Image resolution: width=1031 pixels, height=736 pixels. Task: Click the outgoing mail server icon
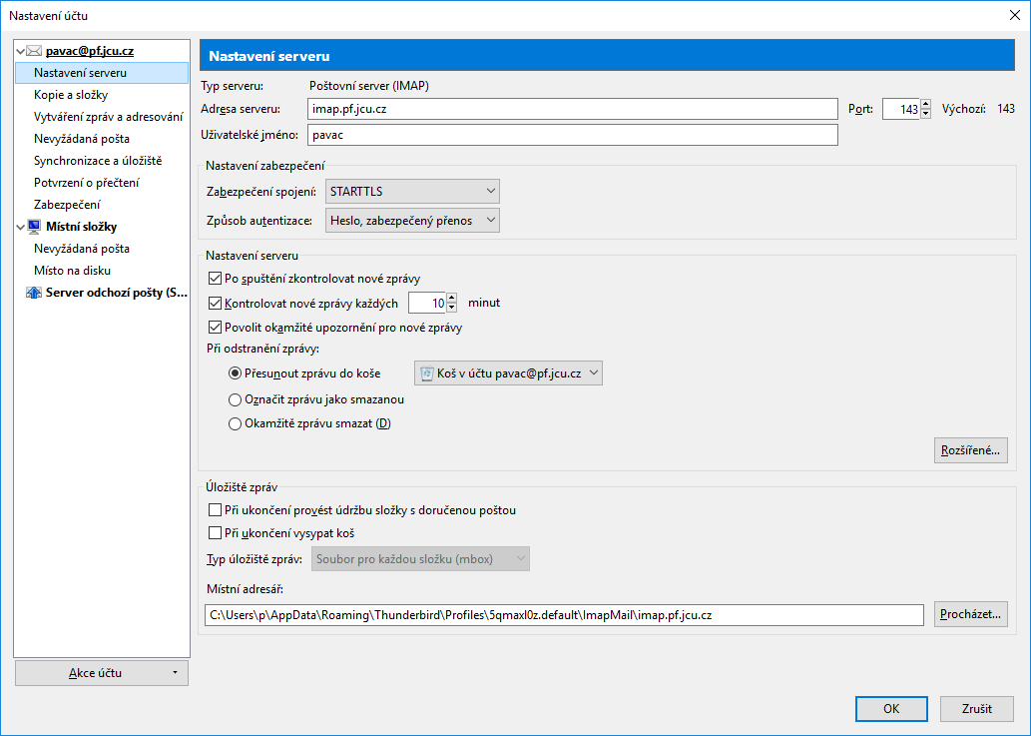(34, 292)
